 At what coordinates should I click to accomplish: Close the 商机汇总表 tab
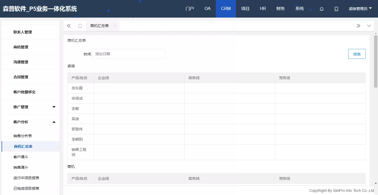pyautogui.click(x=115, y=26)
